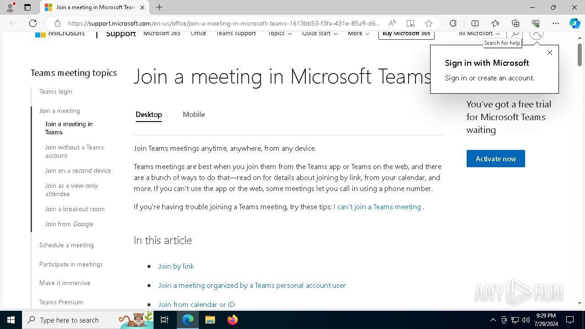Open the Join by link article link
Screen dimensions: 585x329
click(176, 266)
